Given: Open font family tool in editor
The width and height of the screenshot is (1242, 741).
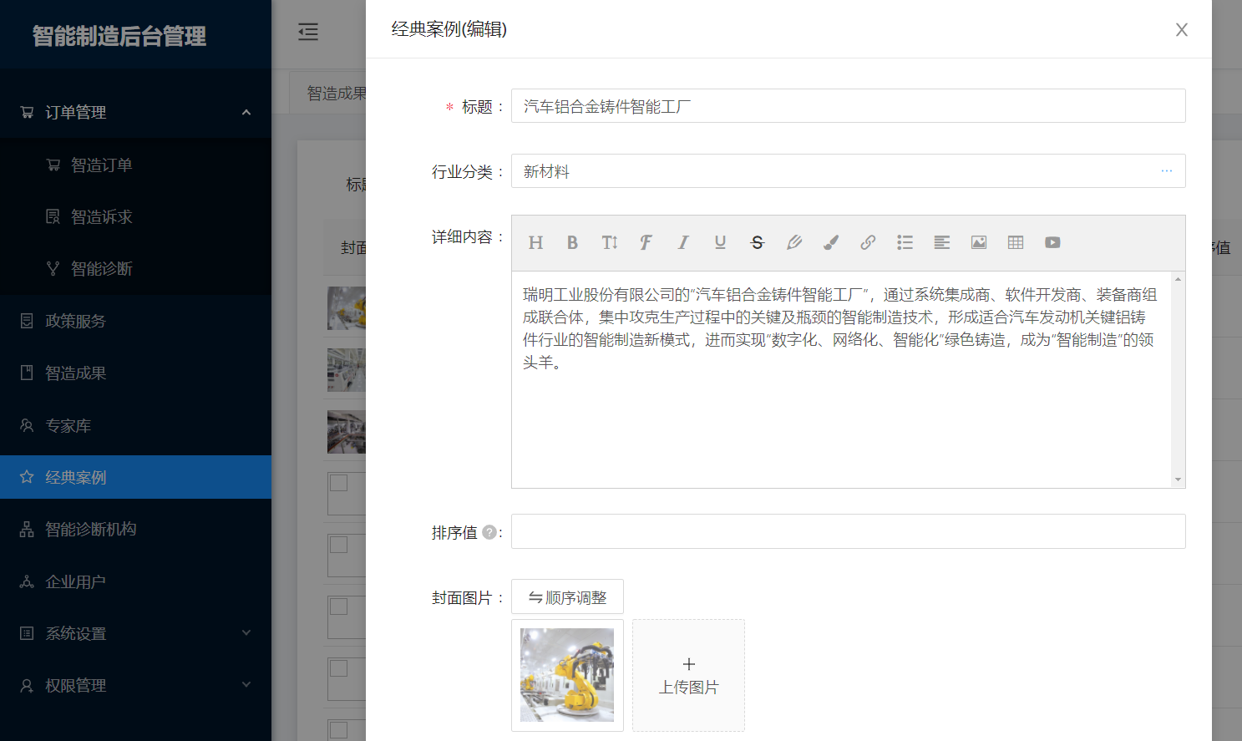Looking at the screenshot, I should pyautogui.click(x=646, y=242).
